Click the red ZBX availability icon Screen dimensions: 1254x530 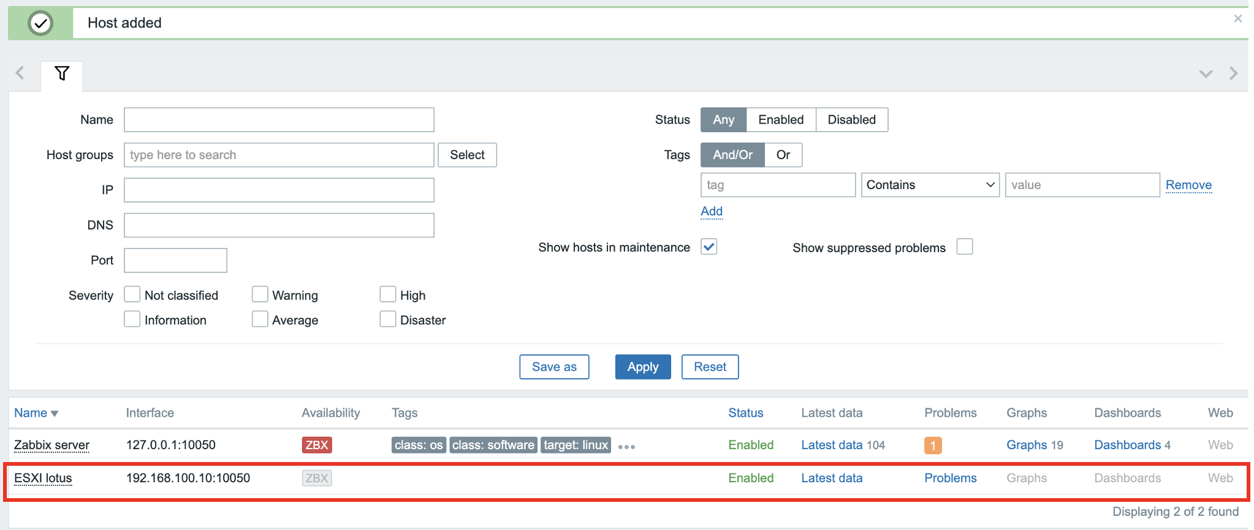click(x=316, y=445)
